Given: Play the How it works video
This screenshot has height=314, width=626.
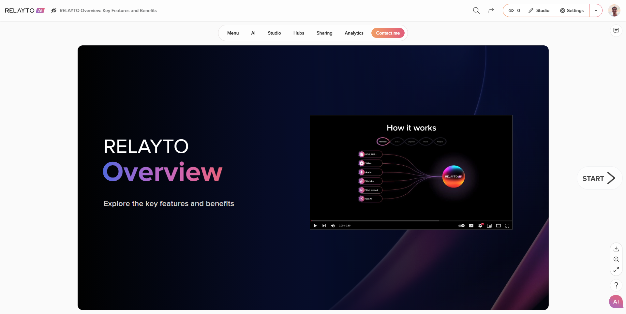Looking at the screenshot, I should coord(315,226).
